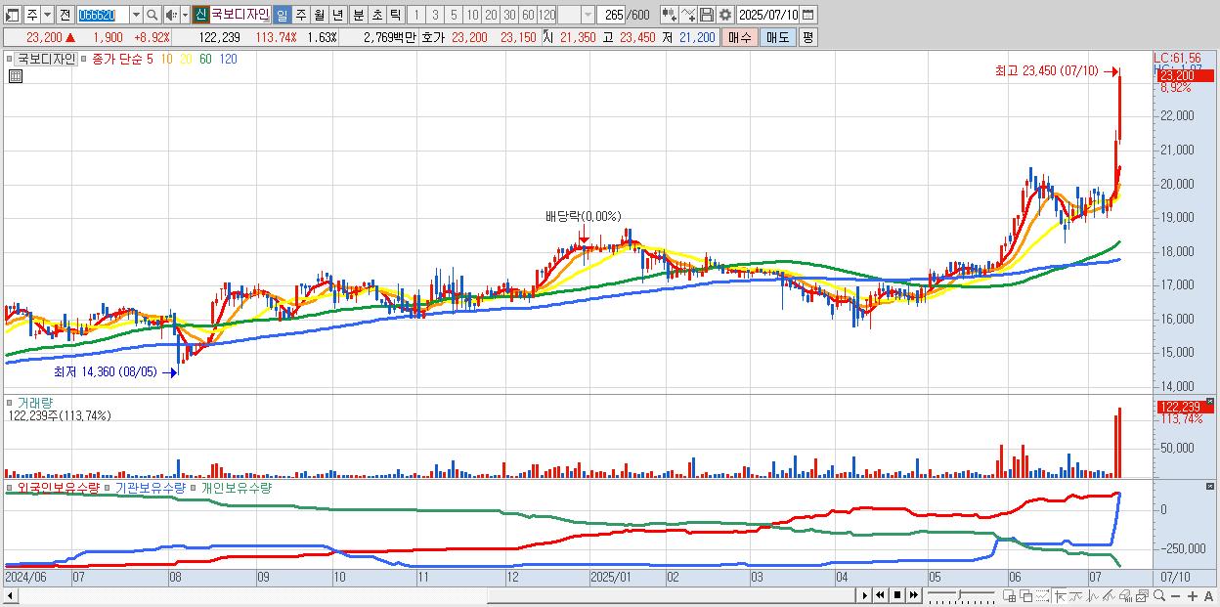Open the 주 market type dropdown arrow

[47, 15]
